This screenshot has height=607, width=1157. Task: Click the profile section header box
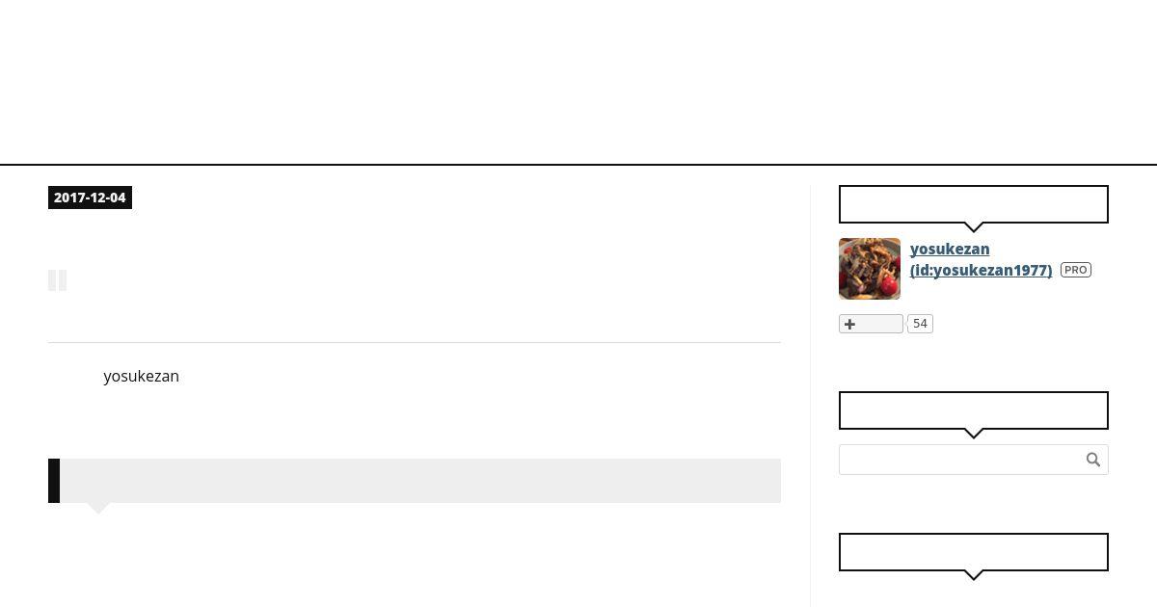click(x=974, y=204)
